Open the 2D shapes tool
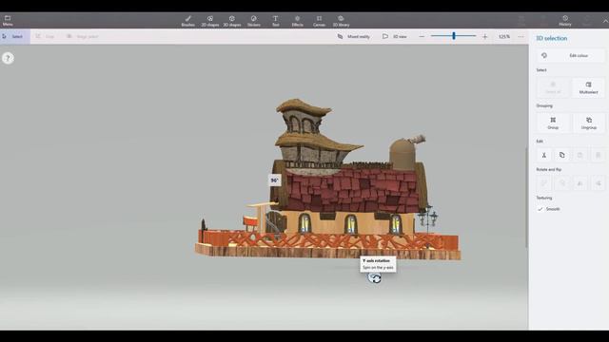The height and width of the screenshot is (342, 609). tap(209, 21)
